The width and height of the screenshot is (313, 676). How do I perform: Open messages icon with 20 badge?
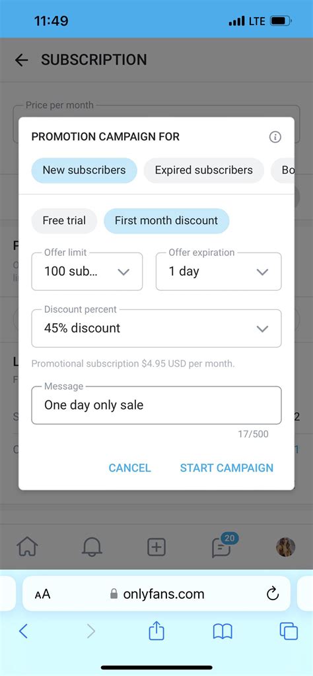[221, 546]
